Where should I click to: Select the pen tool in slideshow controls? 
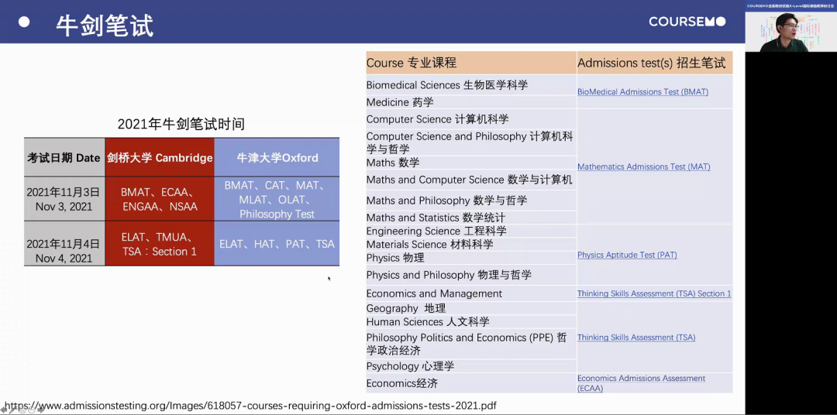pos(12,410)
